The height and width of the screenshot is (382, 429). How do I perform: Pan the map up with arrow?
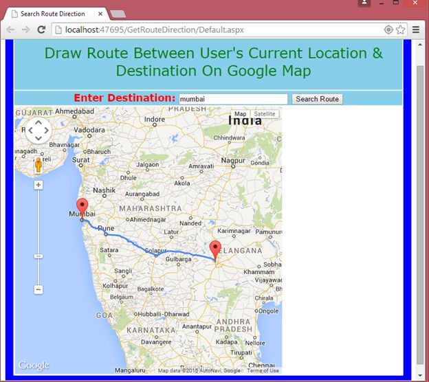(x=38, y=122)
